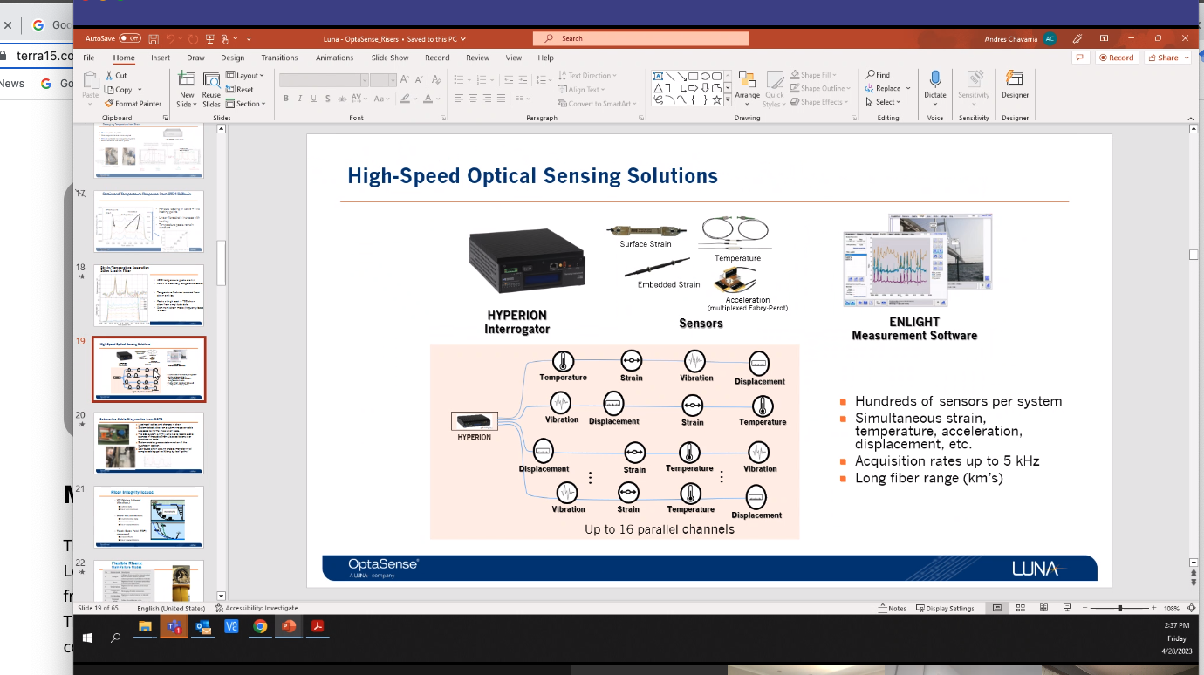1204x675 pixels.
Task: Select slide 21 thumbnail
Action: click(x=148, y=517)
